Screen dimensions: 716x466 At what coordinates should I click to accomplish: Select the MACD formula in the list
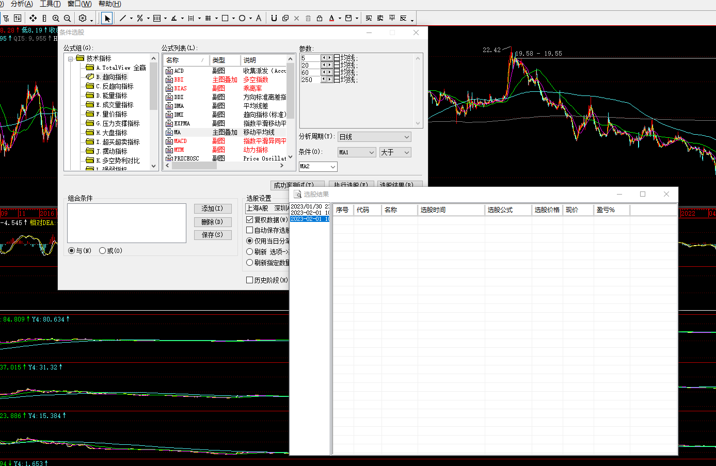[180, 141]
